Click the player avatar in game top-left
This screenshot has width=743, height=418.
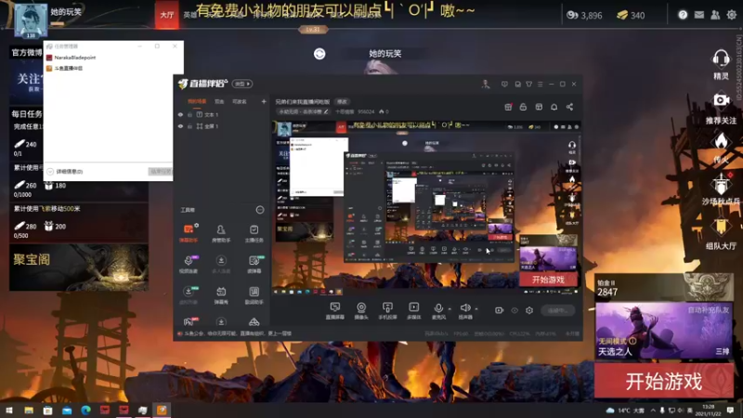point(31,20)
